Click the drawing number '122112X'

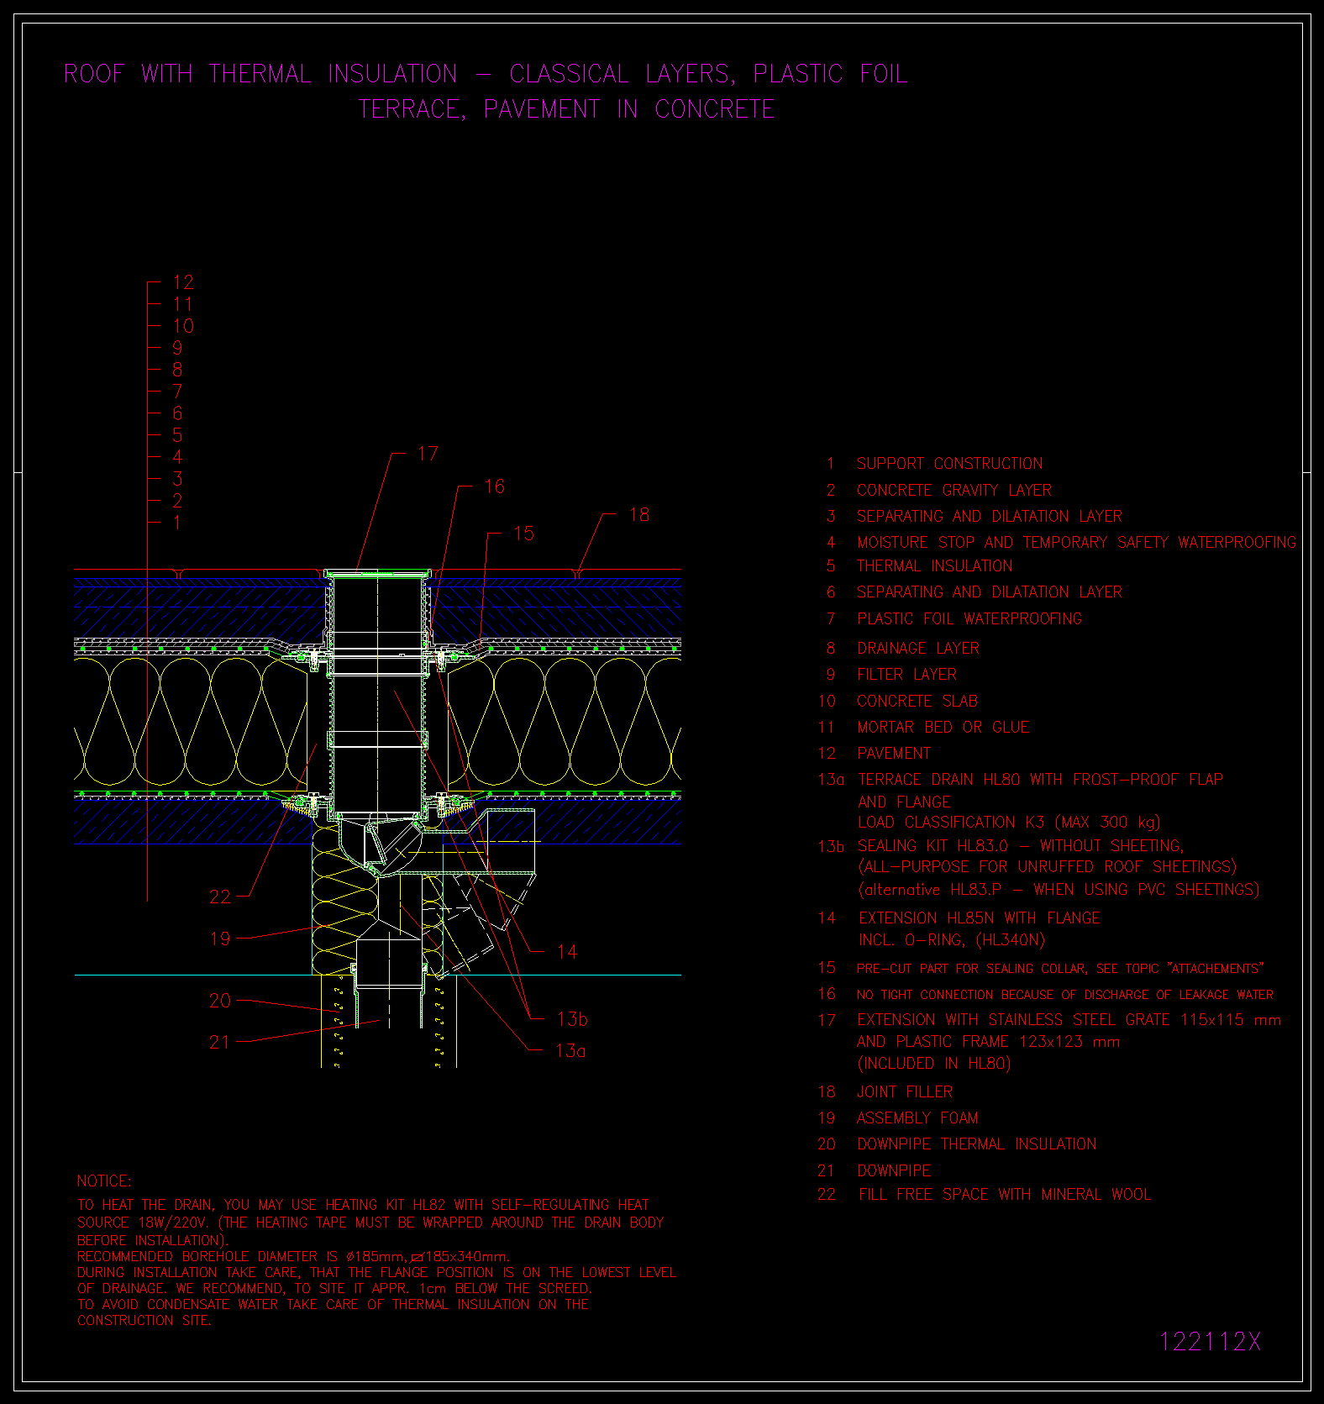click(1210, 1342)
